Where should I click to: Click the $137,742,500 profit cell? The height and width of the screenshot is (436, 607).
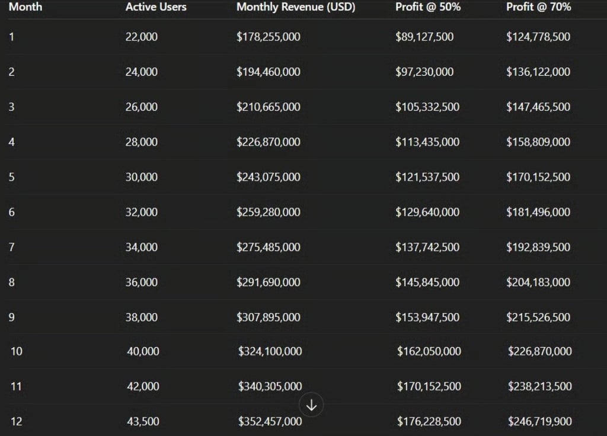click(427, 247)
